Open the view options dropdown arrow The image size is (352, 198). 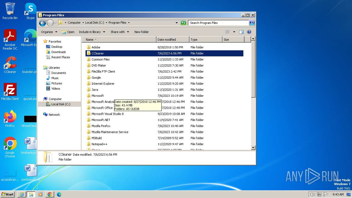234,32
